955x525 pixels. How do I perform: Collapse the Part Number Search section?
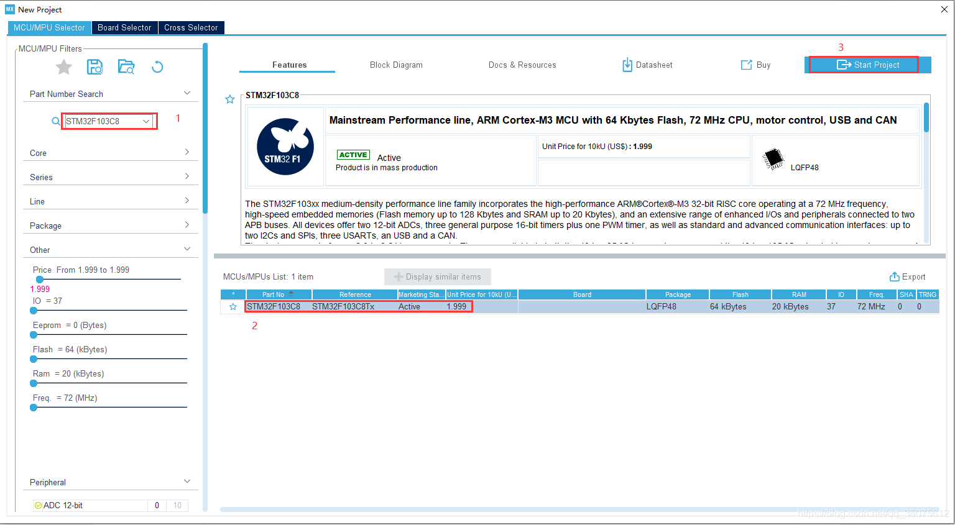(x=187, y=93)
